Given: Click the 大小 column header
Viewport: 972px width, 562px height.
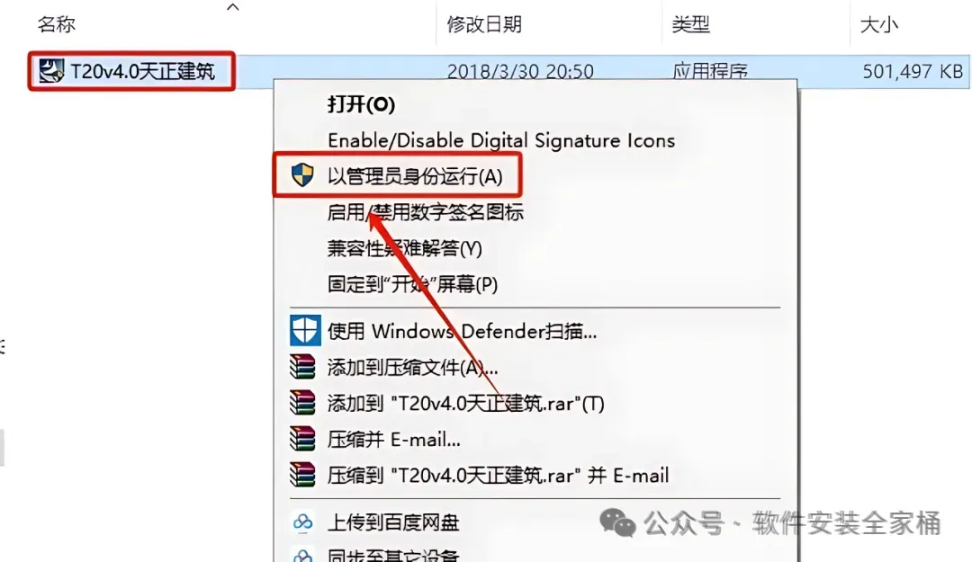Looking at the screenshot, I should [879, 25].
